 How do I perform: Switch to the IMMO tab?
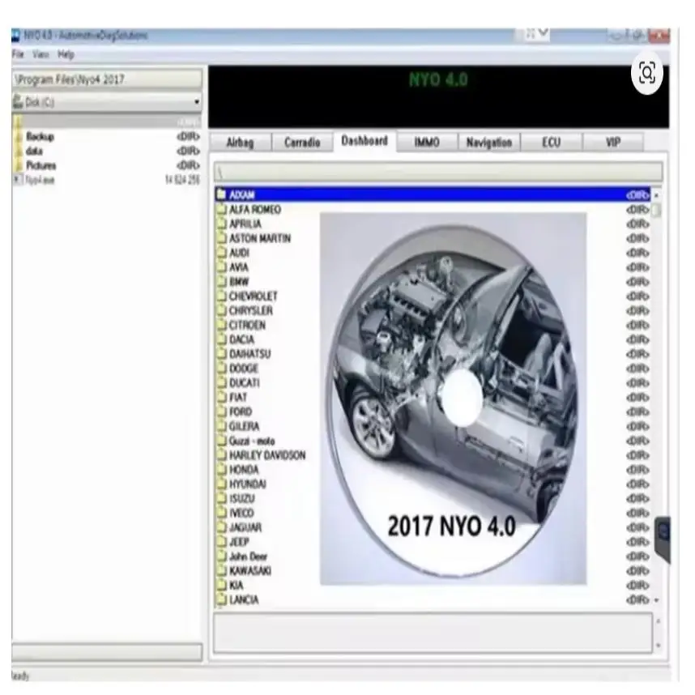[426, 143]
